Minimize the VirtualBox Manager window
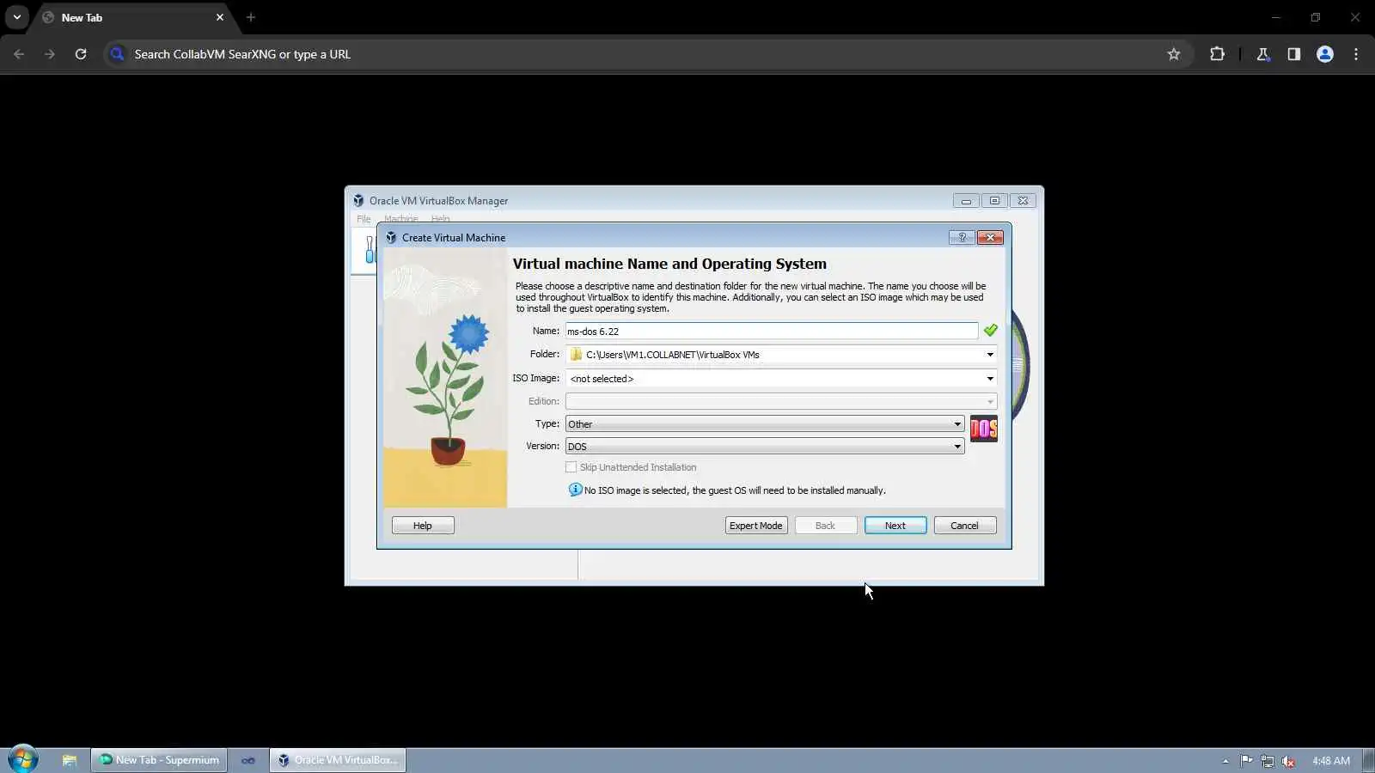The width and height of the screenshot is (1375, 773). (x=966, y=201)
